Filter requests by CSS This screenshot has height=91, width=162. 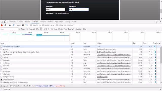tap(52, 29)
